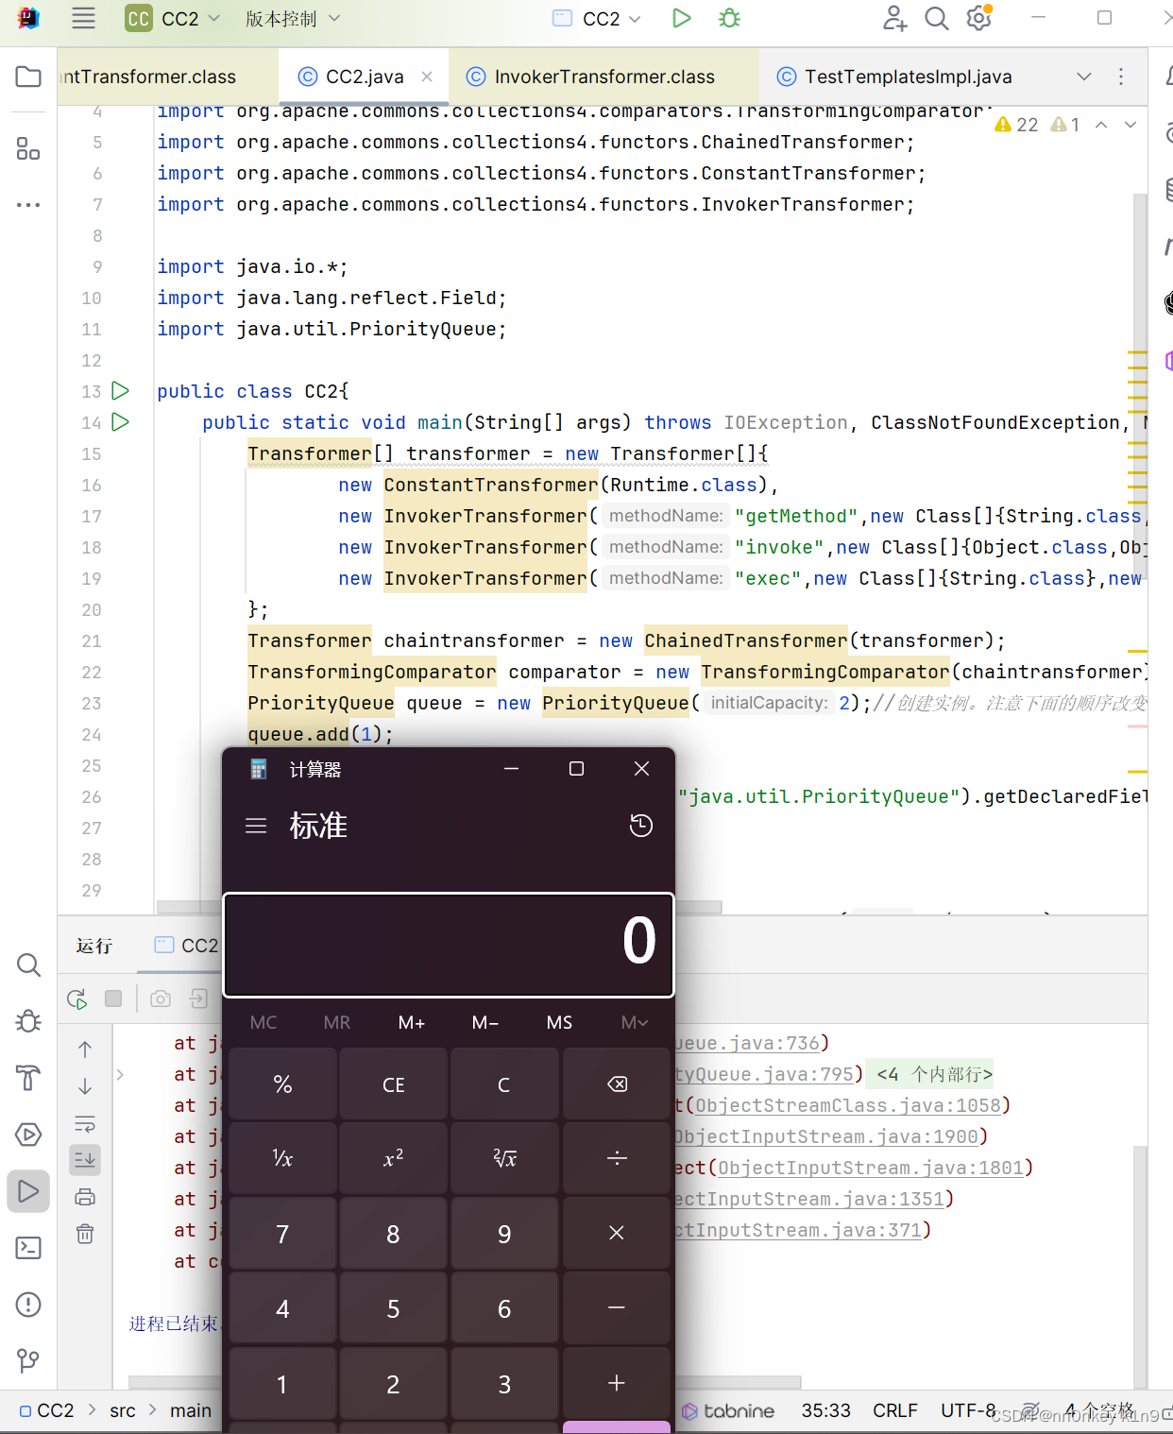Click calculator backspace button
This screenshot has width=1173, height=1434.
tap(617, 1084)
